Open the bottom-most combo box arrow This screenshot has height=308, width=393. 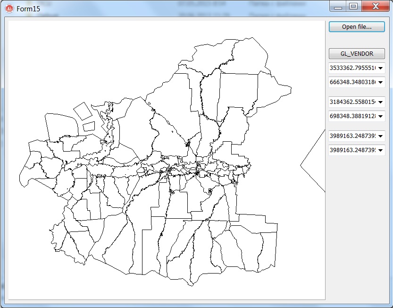(380, 151)
